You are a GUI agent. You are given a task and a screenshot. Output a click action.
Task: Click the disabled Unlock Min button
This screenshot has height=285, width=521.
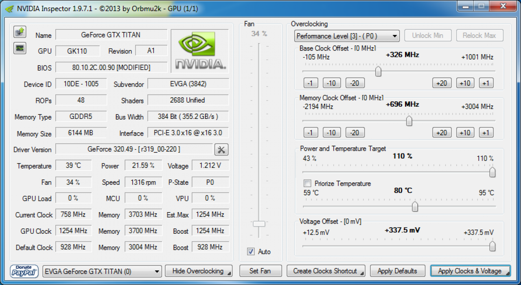(x=427, y=35)
